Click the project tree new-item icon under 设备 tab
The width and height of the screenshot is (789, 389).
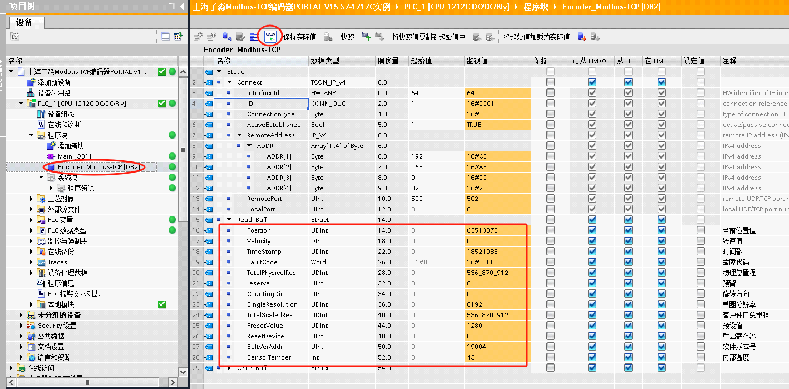pyautogui.click(x=14, y=36)
